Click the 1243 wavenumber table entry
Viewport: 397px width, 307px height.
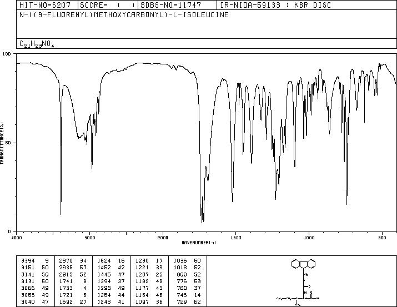(x=104, y=301)
